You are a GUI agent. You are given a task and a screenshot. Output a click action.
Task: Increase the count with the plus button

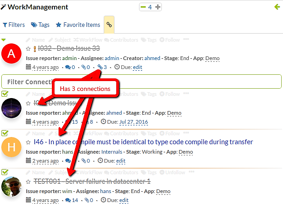pyautogui.click(x=157, y=7)
